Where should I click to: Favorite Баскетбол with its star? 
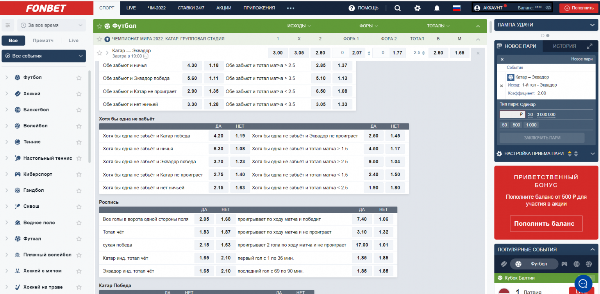coord(79,110)
